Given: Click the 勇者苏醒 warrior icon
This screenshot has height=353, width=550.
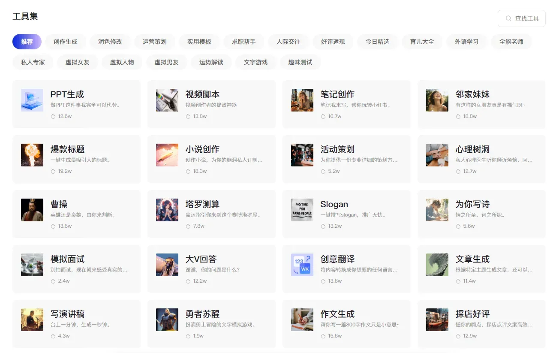Looking at the screenshot, I should 167,320.
